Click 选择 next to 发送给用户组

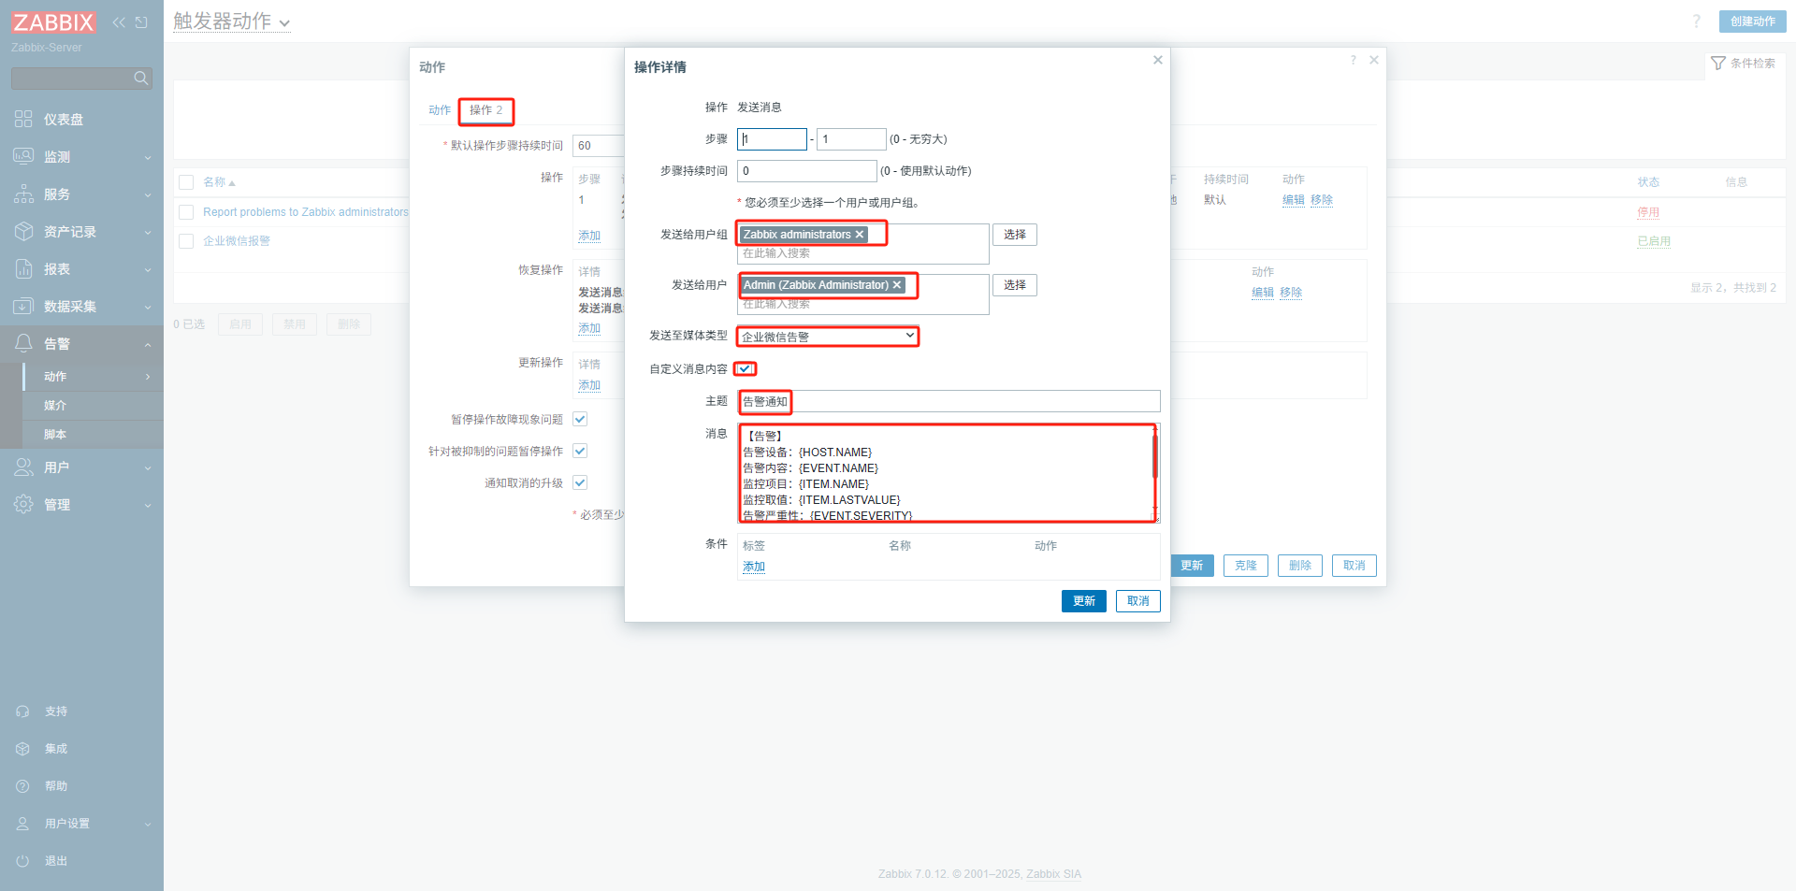point(1015,235)
